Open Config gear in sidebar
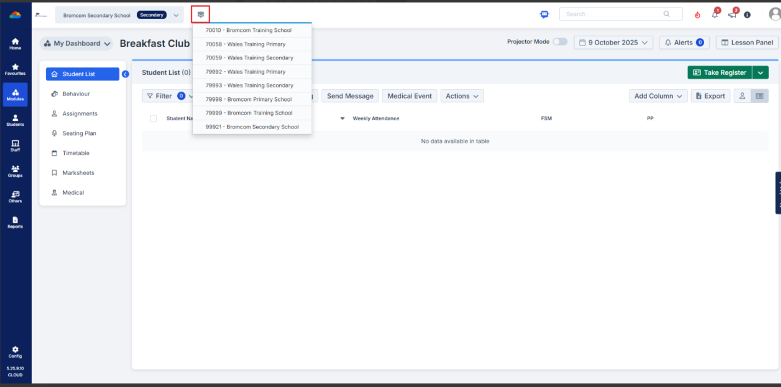The width and height of the screenshot is (781, 387). tap(15, 352)
